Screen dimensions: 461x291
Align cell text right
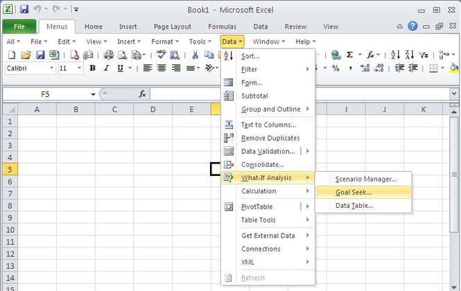176,68
